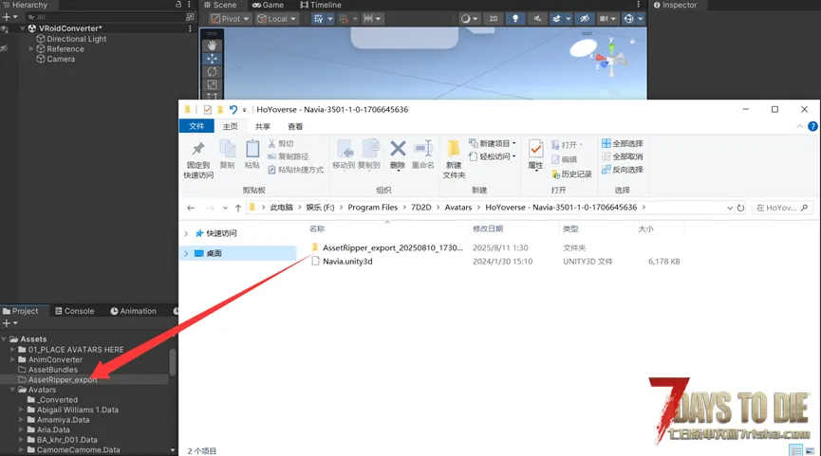Toggle grid snapping icon in Scene toolbar

click(318, 19)
